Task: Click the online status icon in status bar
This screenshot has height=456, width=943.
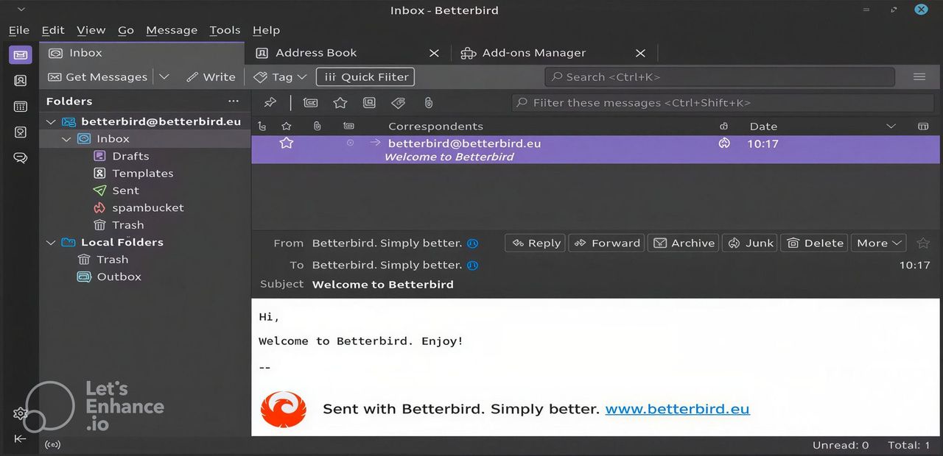Action: tap(53, 444)
